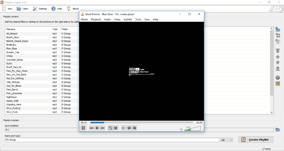The height and width of the screenshot is (151, 284).
Task: Open the .pls playlist type dropdown
Action: click(x=227, y=140)
